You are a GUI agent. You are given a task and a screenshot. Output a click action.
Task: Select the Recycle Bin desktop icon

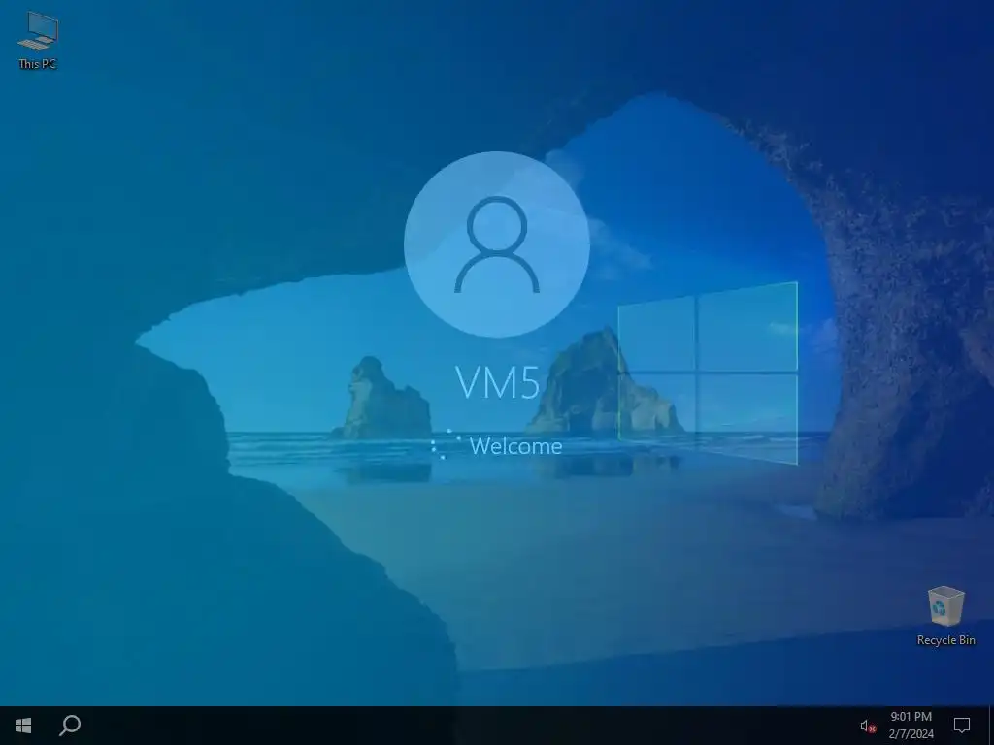[x=945, y=615]
